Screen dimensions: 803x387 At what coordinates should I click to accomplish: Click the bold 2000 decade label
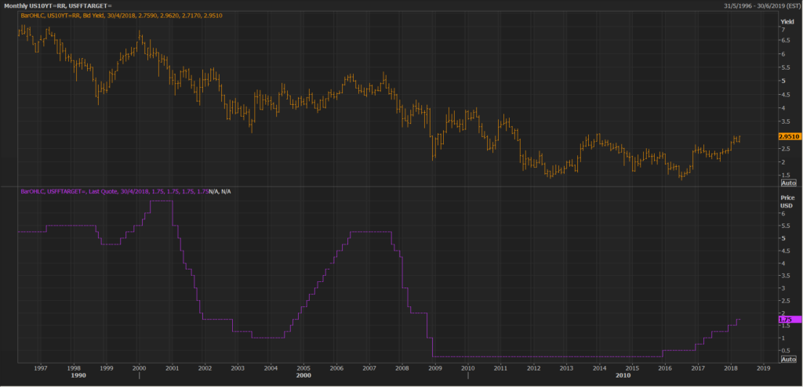pos(303,376)
